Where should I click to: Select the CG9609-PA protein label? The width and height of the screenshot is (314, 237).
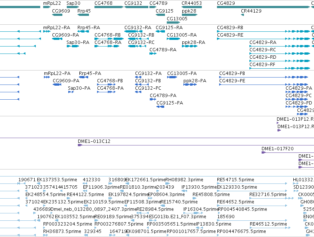coord(66,81)
